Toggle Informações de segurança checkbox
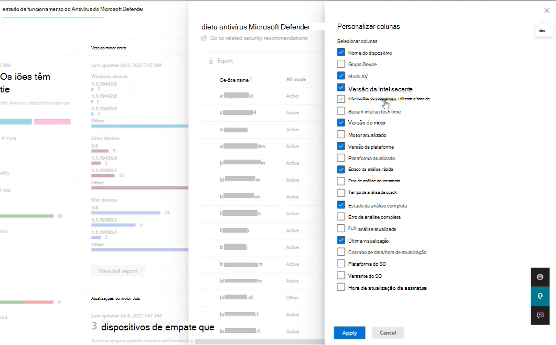 [x=341, y=99]
